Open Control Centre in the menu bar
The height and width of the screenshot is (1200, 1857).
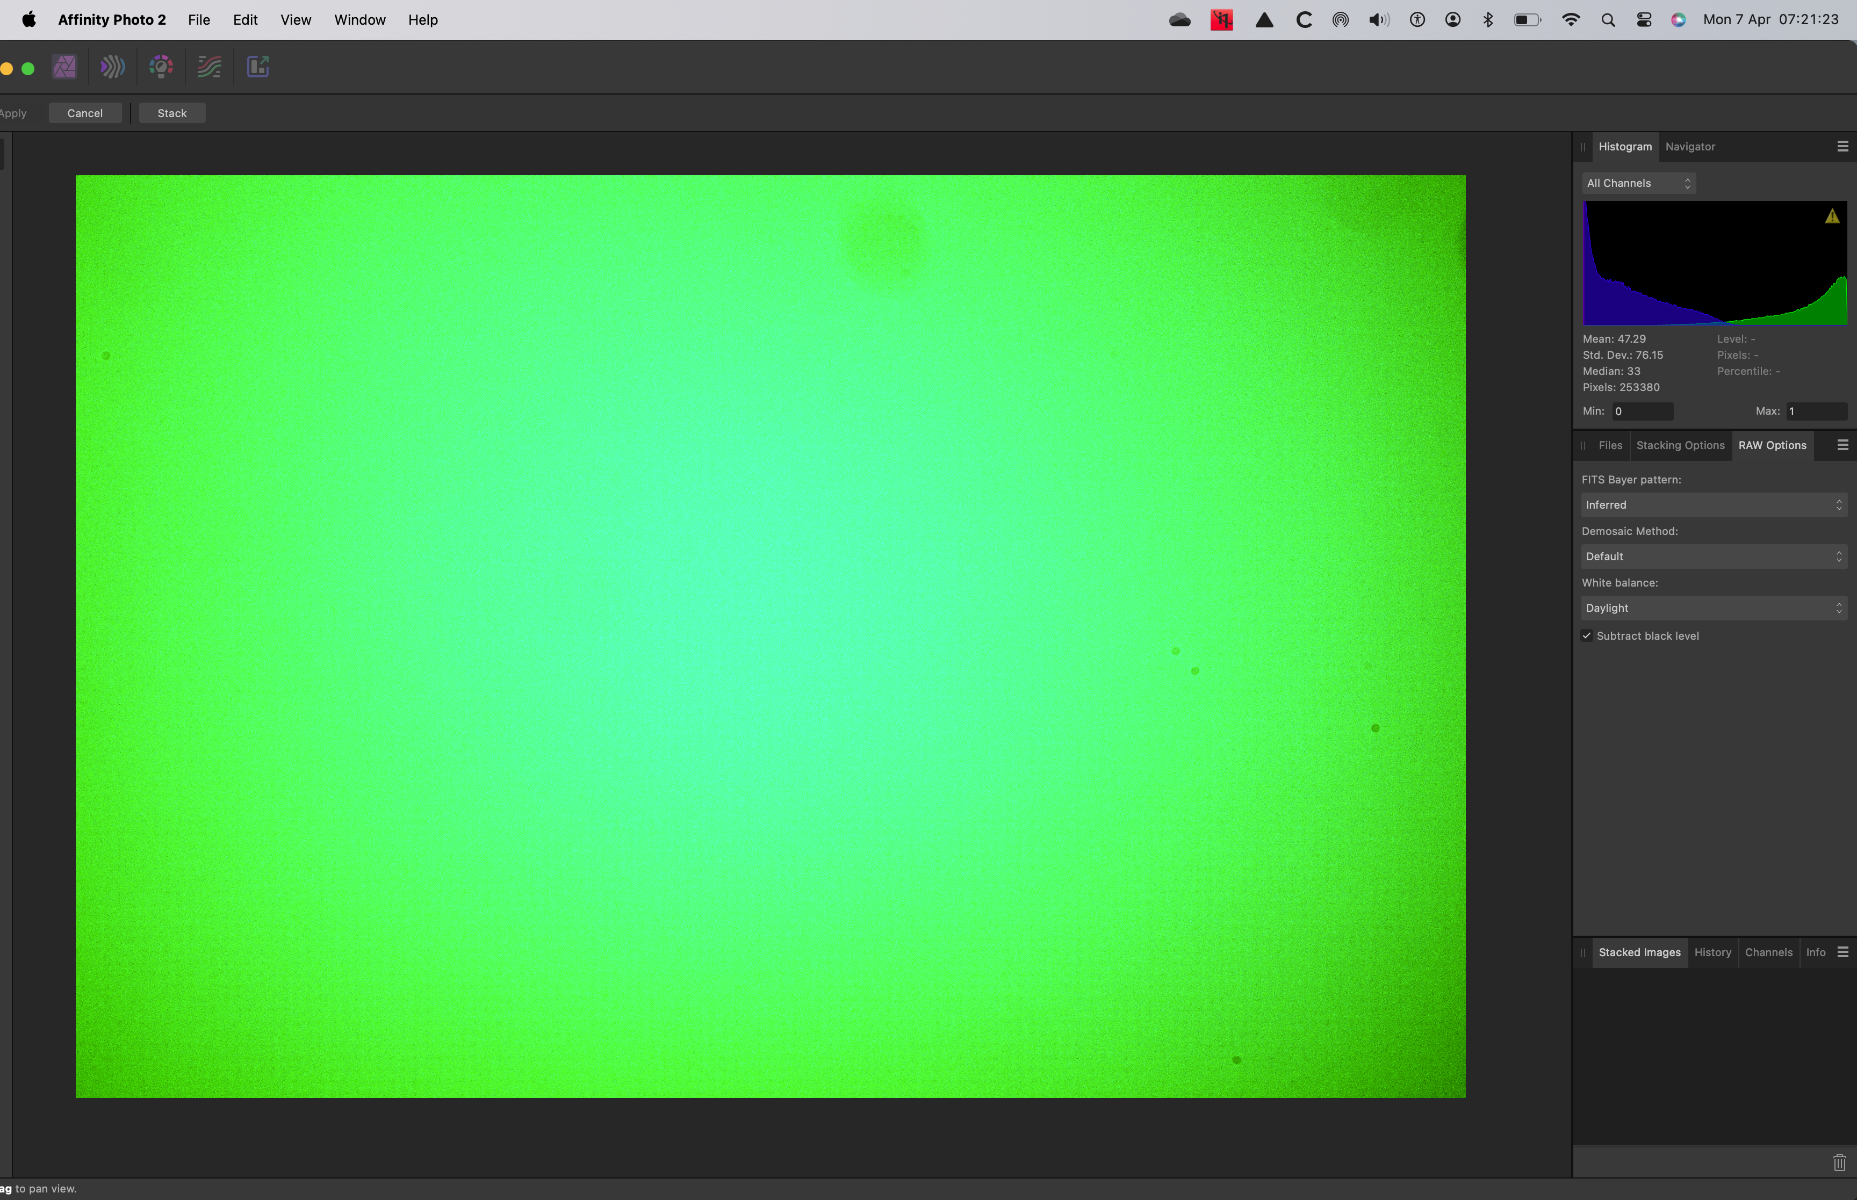[x=1644, y=19]
